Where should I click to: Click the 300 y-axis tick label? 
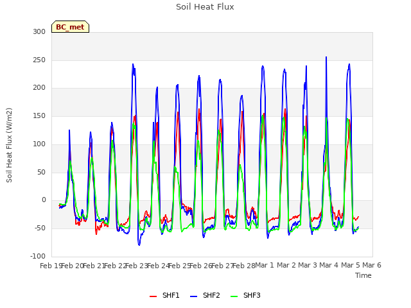pos(39,32)
